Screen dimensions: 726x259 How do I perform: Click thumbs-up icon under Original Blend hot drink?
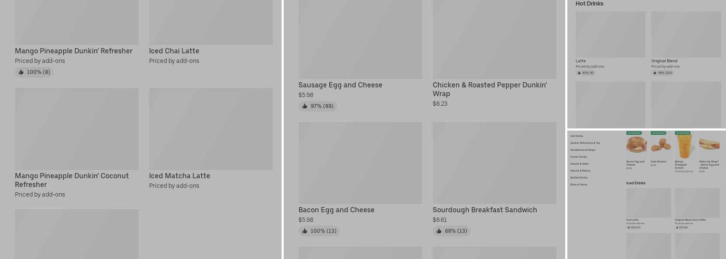point(655,73)
